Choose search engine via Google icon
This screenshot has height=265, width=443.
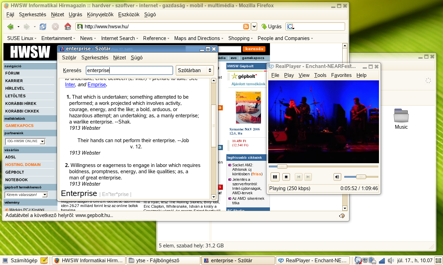[x=290, y=27]
